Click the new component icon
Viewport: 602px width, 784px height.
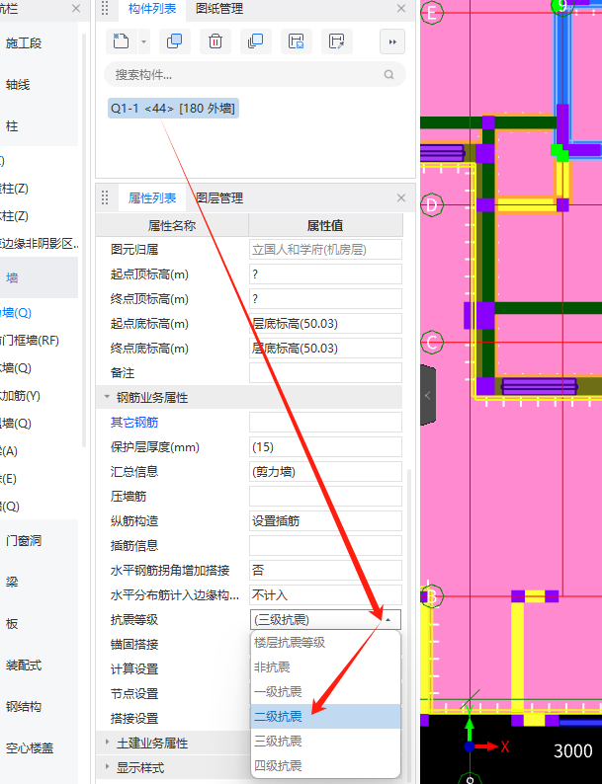121,41
